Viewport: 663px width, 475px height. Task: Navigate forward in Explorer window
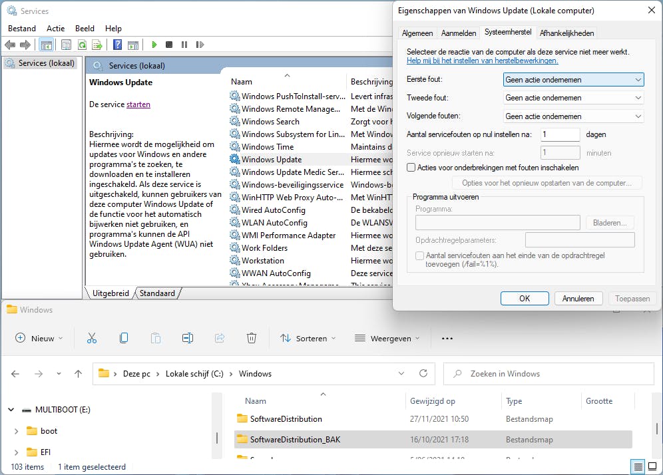point(39,374)
